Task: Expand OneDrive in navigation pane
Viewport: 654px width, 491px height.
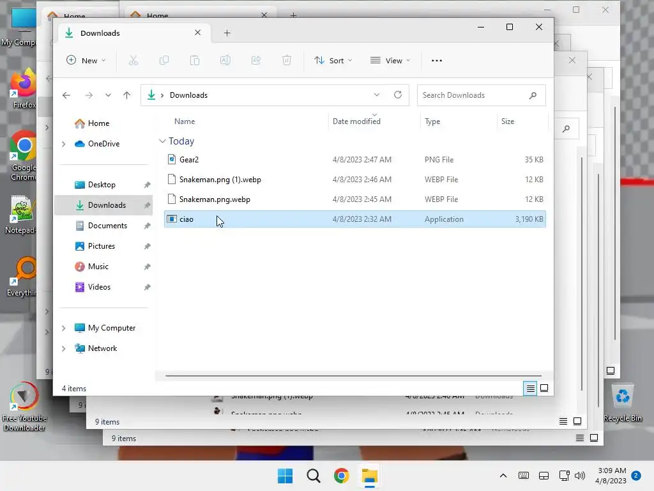Action: (x=63, y=144)
